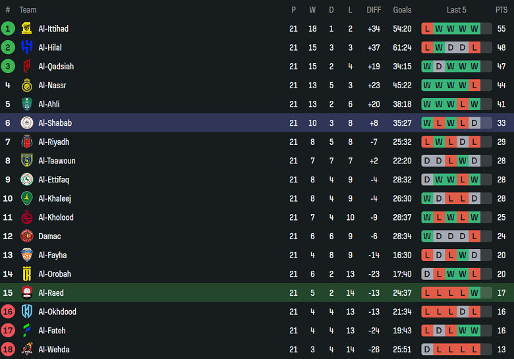Click the Al-Ittihad club crest icon
This screenshot has width=514, height=359.
(x=27, y=29)
